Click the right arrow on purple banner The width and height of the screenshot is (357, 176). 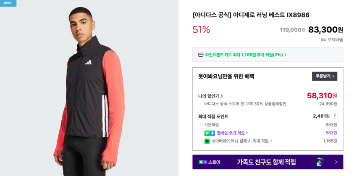336,162
